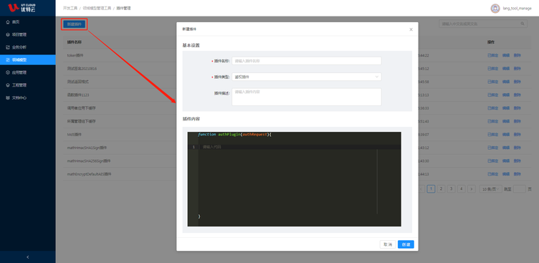Click 编辑 for the 函数插件1123 row
539x263 pixels.
tap(505, 95)
